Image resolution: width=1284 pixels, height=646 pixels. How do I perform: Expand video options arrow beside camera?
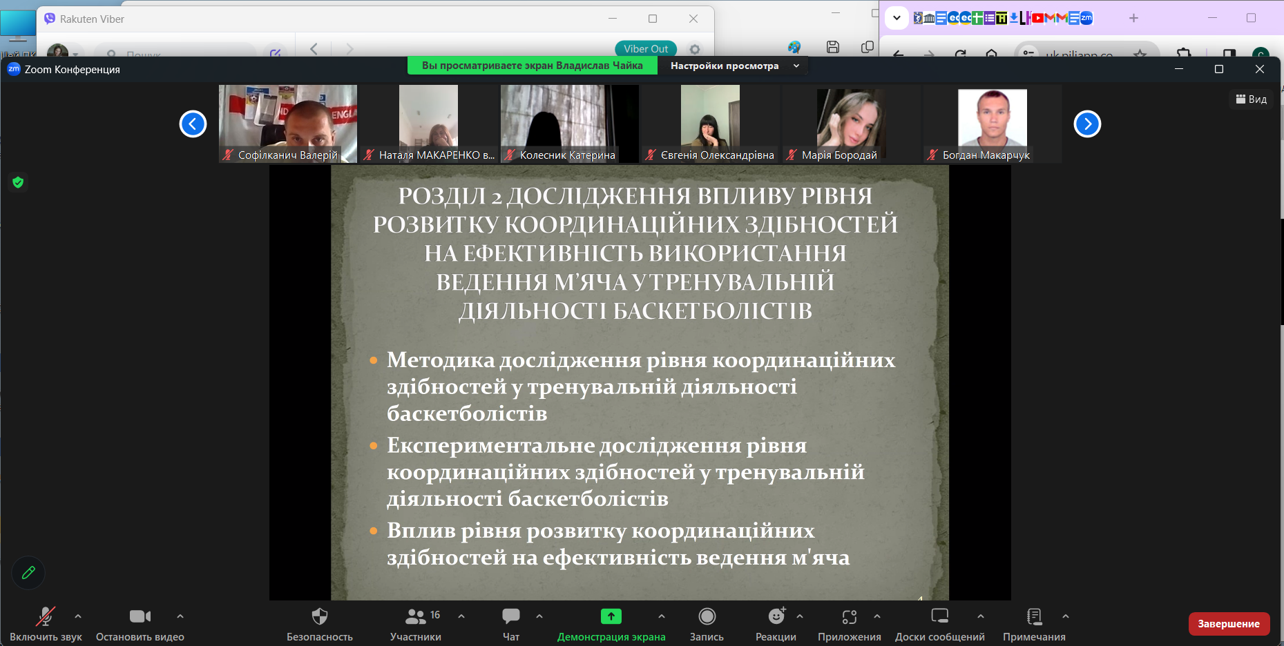[180, 616]
